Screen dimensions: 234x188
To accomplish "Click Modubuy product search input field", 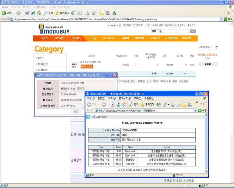I will pos(176,31).
